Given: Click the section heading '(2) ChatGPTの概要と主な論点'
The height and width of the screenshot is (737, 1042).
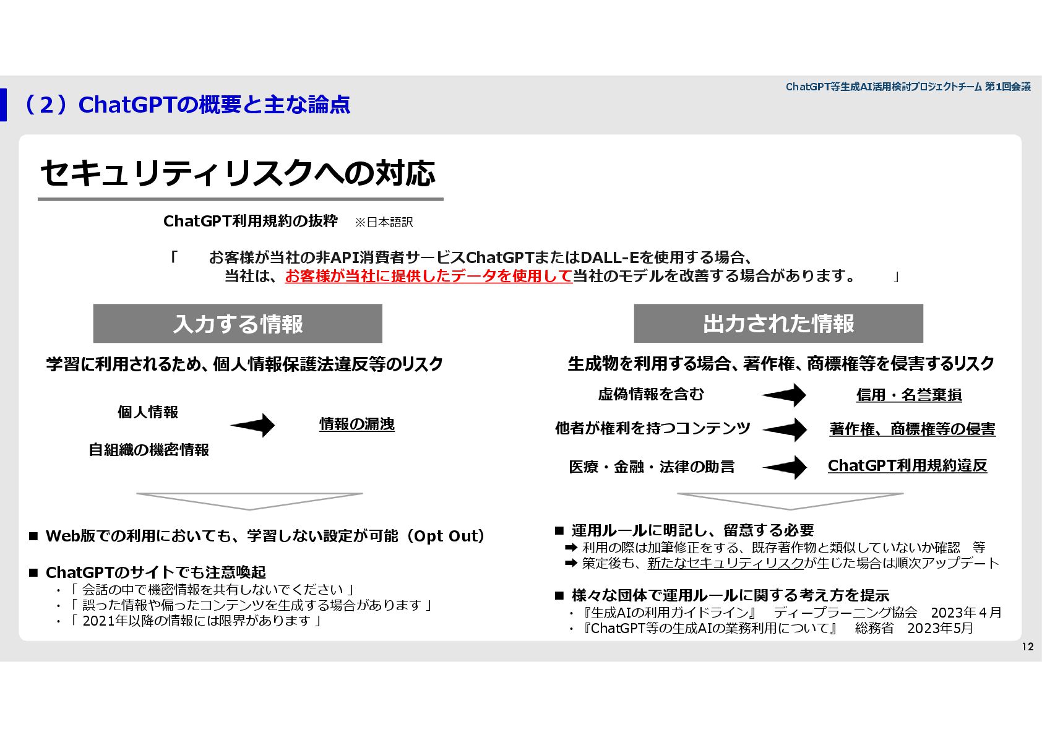Looking at the screenshot, I should [184, 105].
